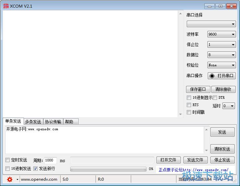This screenshot has width=240, height=186.
Task: Open the 帮助 help tab
Action: [x=69, y=122]
